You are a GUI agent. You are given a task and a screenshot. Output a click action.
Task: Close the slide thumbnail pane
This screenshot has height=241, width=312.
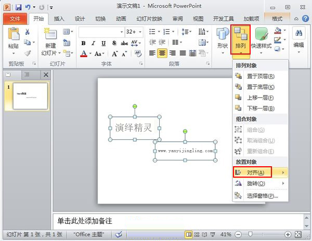click(x=46, y=75)
